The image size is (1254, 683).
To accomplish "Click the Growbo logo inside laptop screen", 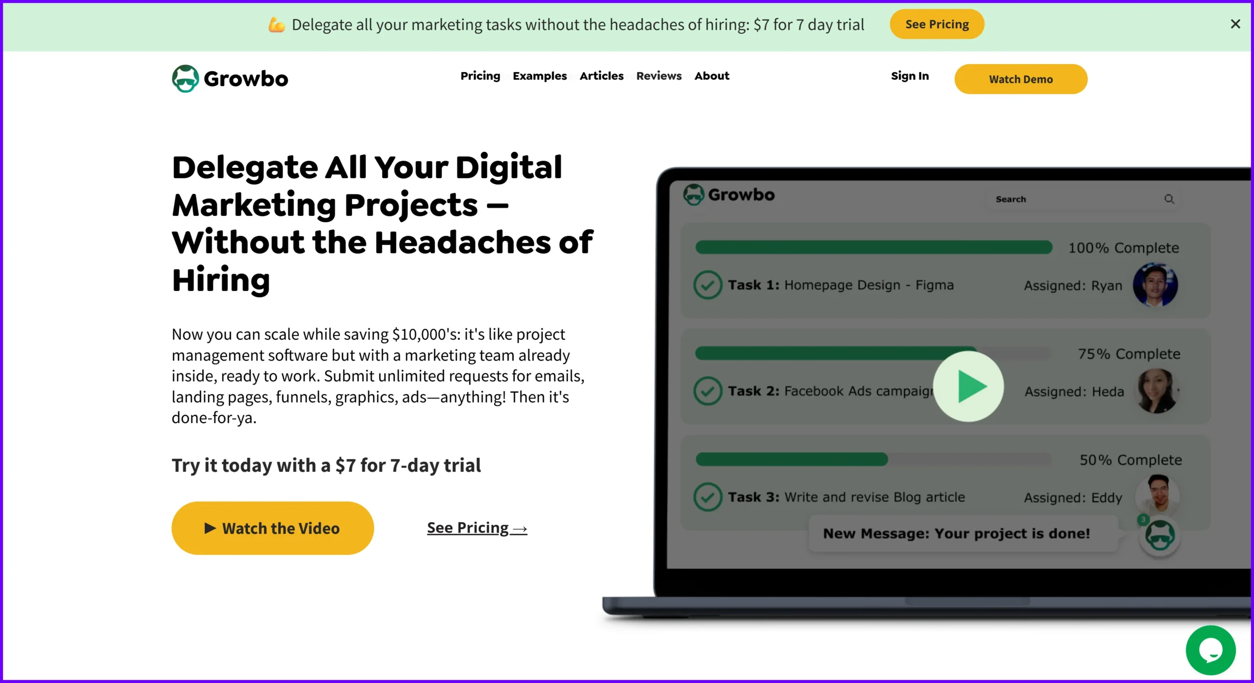I will click(x=729, y=195).
